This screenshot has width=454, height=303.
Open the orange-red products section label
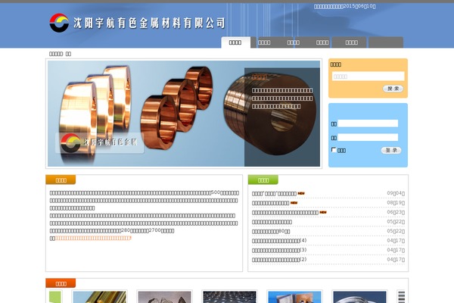[x=61, y=283]
